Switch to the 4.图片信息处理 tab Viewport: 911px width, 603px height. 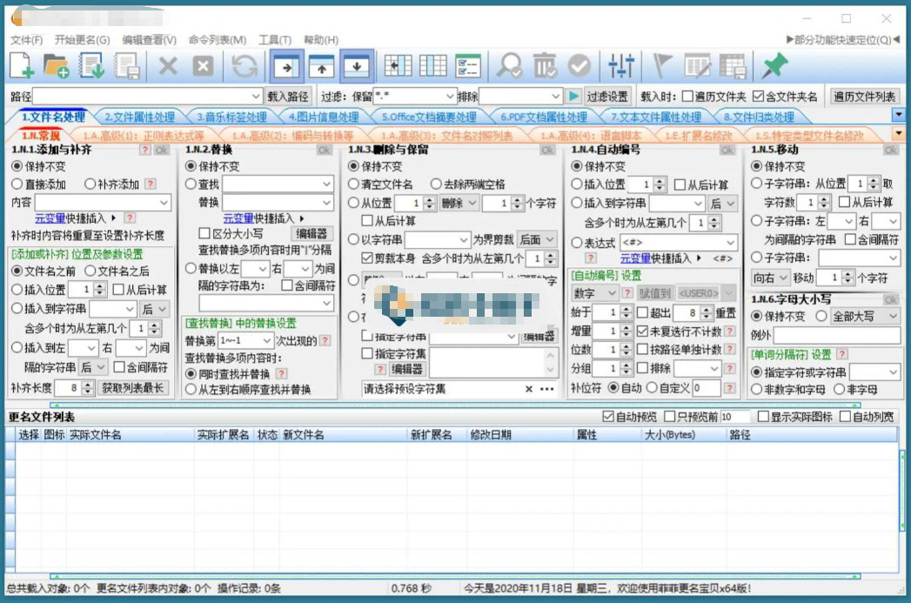click(324, 117)
